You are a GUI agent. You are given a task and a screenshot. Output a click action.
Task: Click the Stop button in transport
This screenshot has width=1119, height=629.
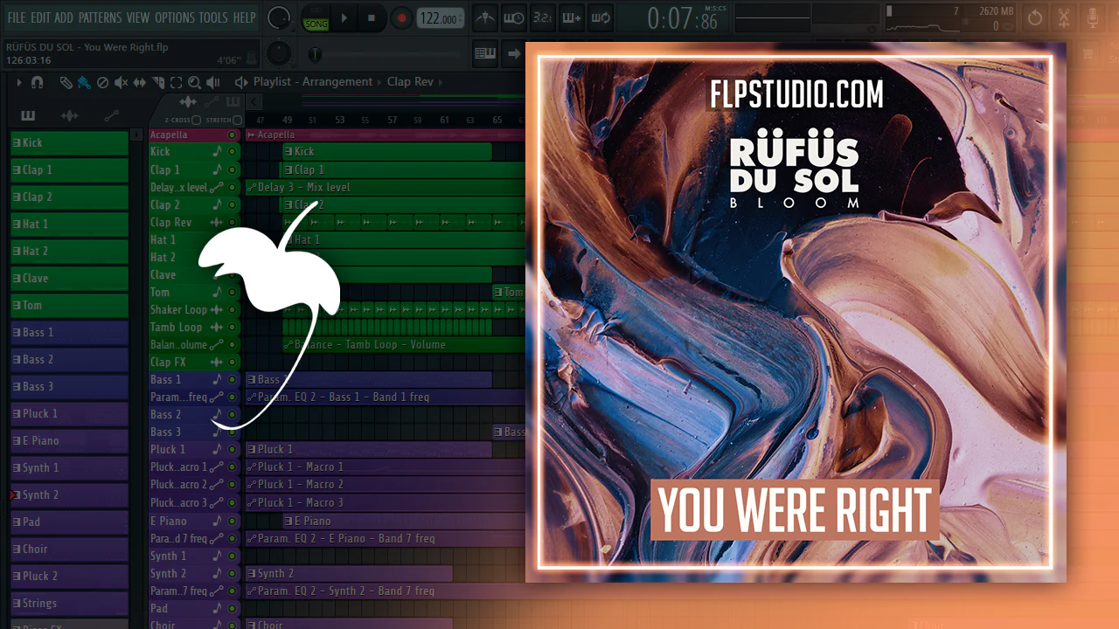click(x=372, y=17)
